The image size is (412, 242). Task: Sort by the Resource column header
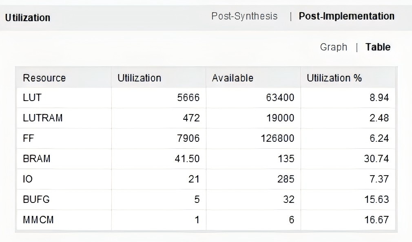[x=64, y=78]
